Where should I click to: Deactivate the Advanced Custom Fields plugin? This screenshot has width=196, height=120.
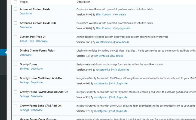pyautogui.click(x=26, y=14)
